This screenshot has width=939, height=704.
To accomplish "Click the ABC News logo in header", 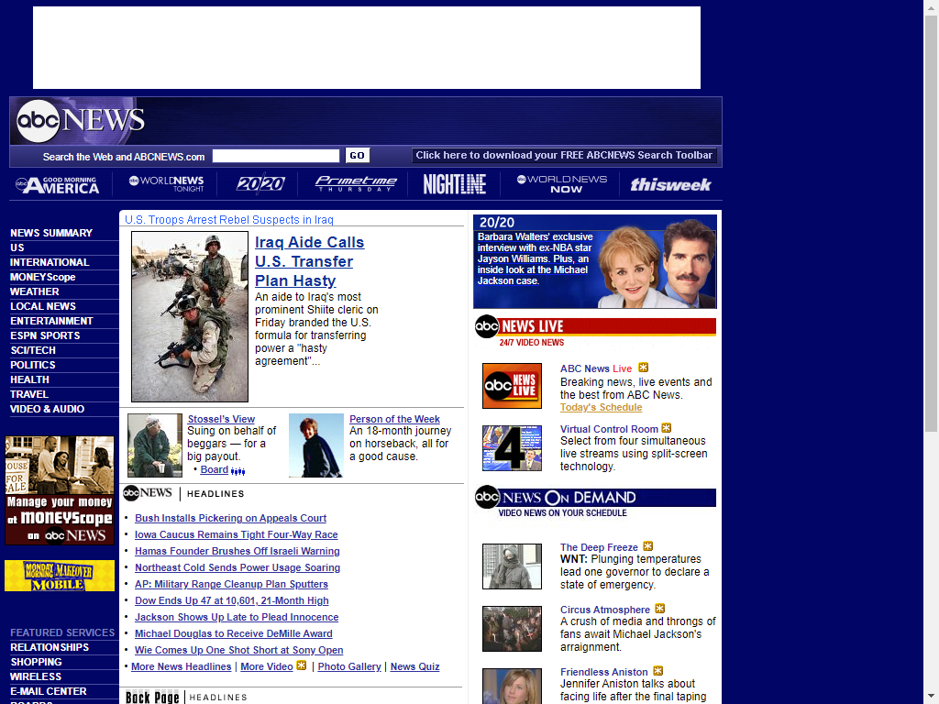I will [x=81, y=121].
